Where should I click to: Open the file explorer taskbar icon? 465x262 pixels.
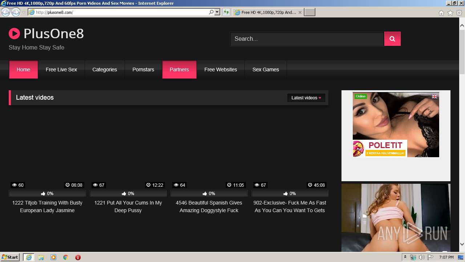click(41, 257)
